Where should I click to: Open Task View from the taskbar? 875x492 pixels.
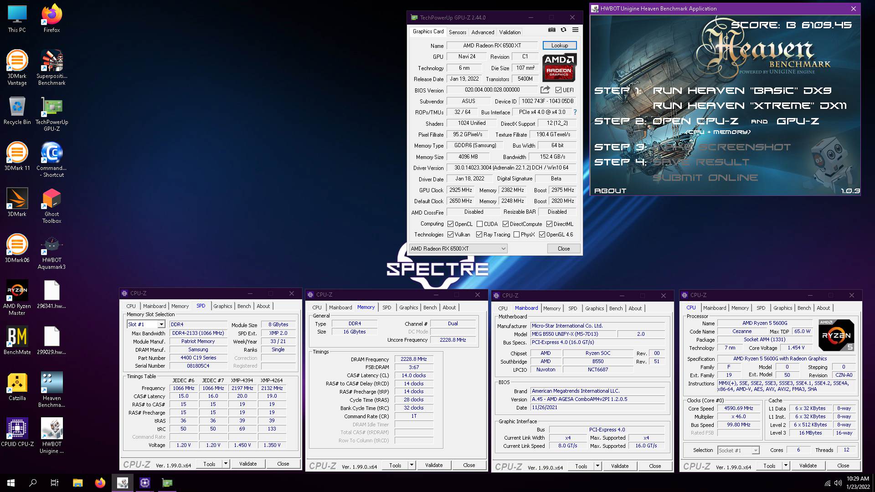tap(55, 483)
